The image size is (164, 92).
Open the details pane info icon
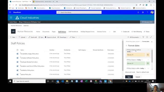(147, 37)
